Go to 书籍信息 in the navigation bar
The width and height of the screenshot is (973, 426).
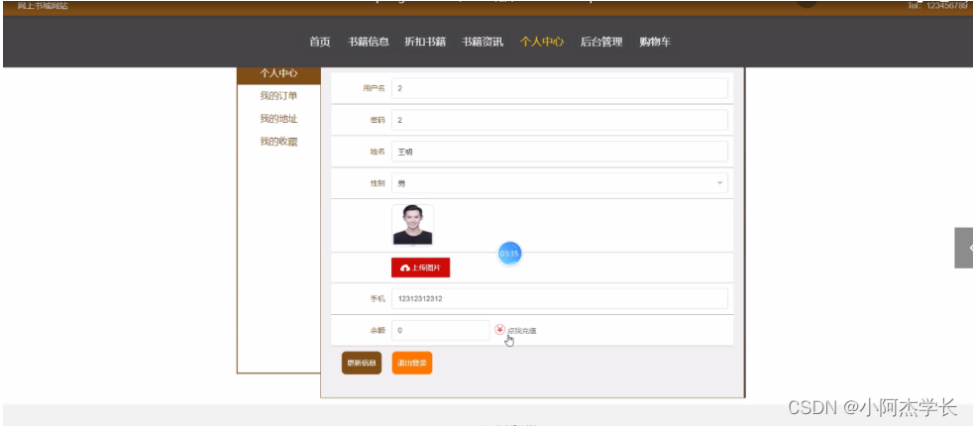tap(368, 42)
